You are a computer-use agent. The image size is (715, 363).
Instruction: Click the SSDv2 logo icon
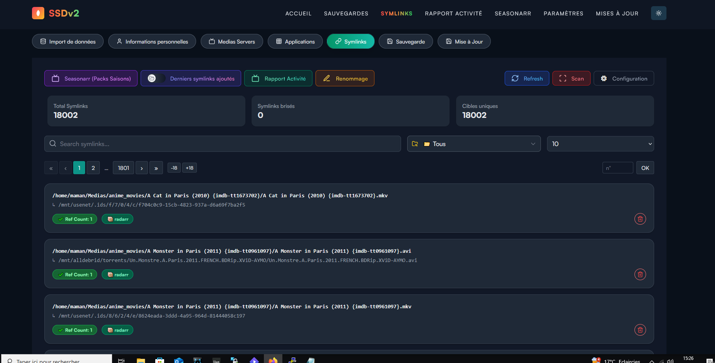pos(38,13)
